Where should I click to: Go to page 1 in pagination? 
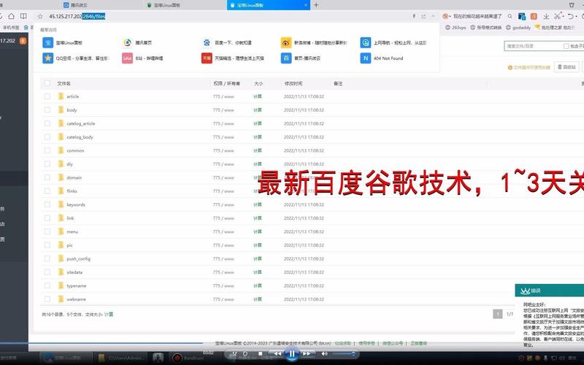point(498,314)
